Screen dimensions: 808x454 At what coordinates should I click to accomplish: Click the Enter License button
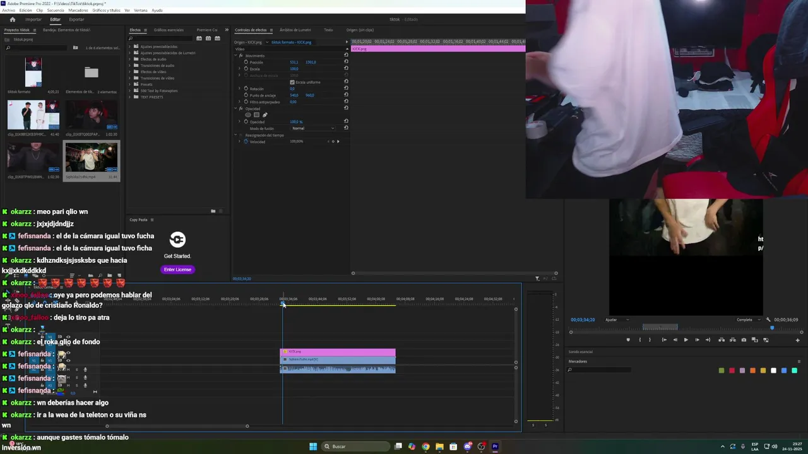pyautogui.click(x=177, y=269)
